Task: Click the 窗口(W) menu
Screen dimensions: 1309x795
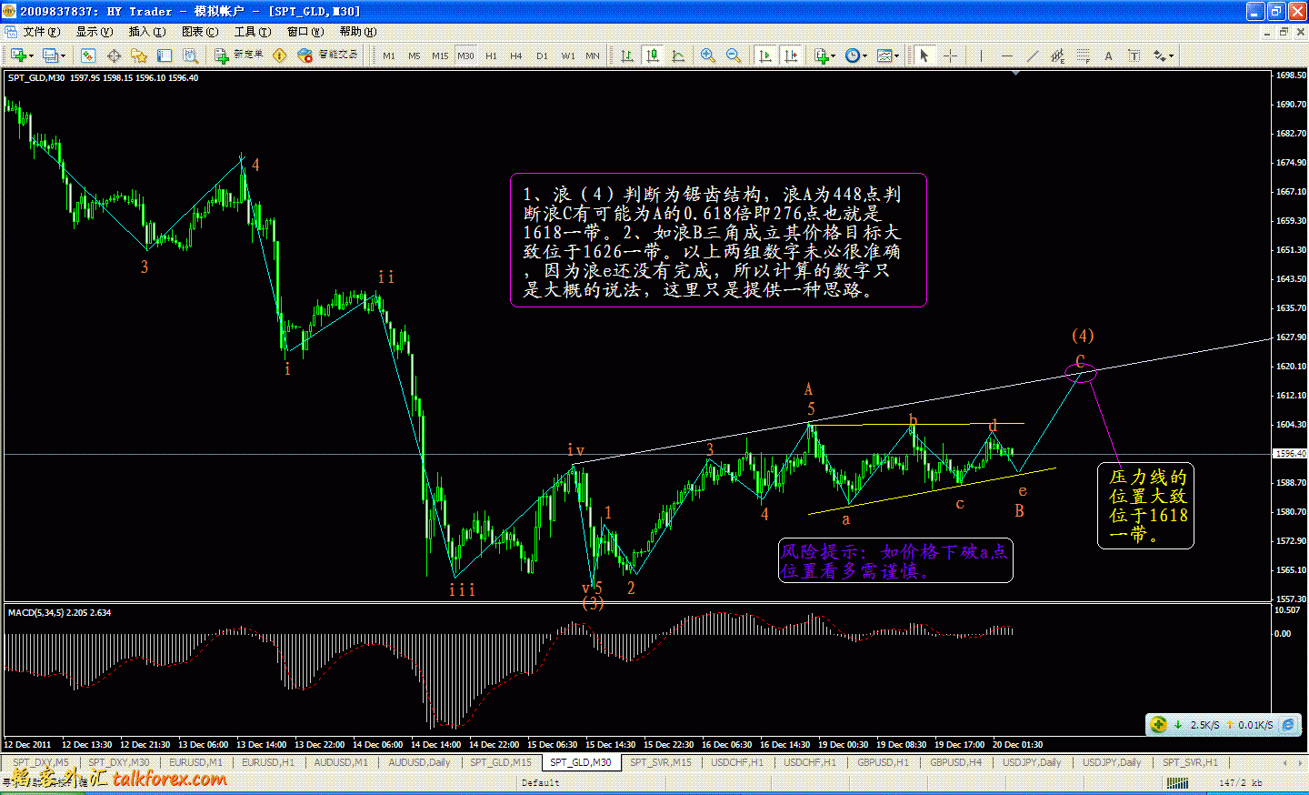Action: pos(305,32)
